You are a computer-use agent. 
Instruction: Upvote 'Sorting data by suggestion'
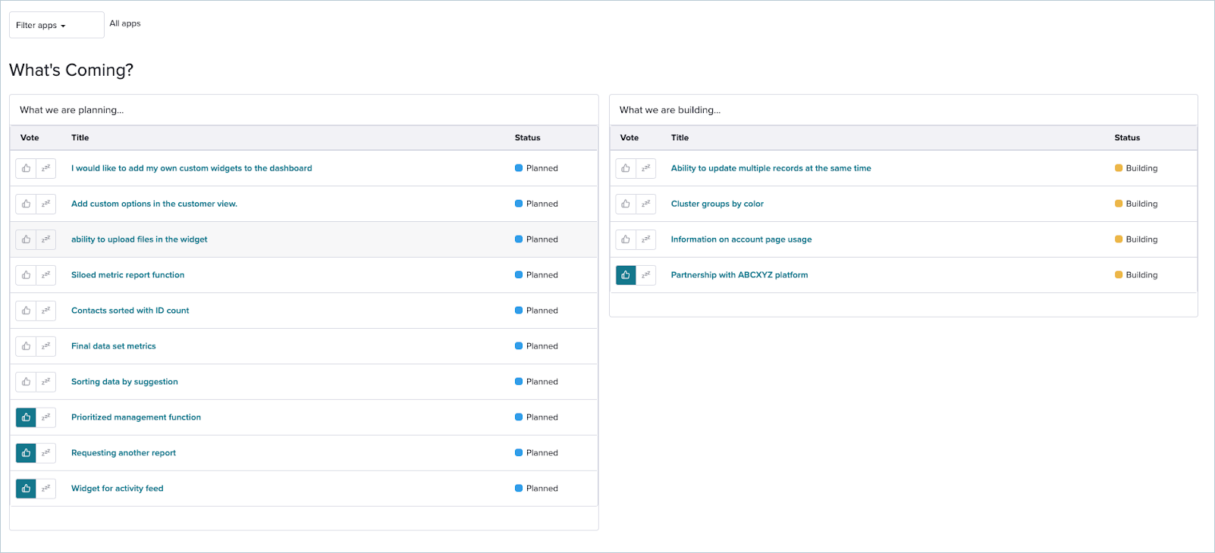point(26,382)
